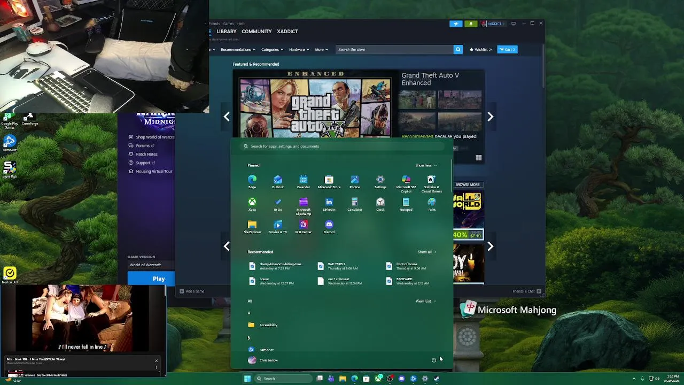Go to next featured game in Steam carousel

pyautogui.click(x=490, y=117)
